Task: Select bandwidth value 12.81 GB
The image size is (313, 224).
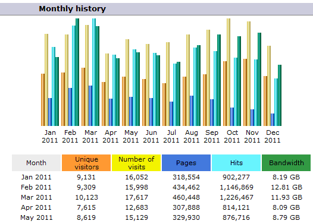Action: click(x=286, y=187)
